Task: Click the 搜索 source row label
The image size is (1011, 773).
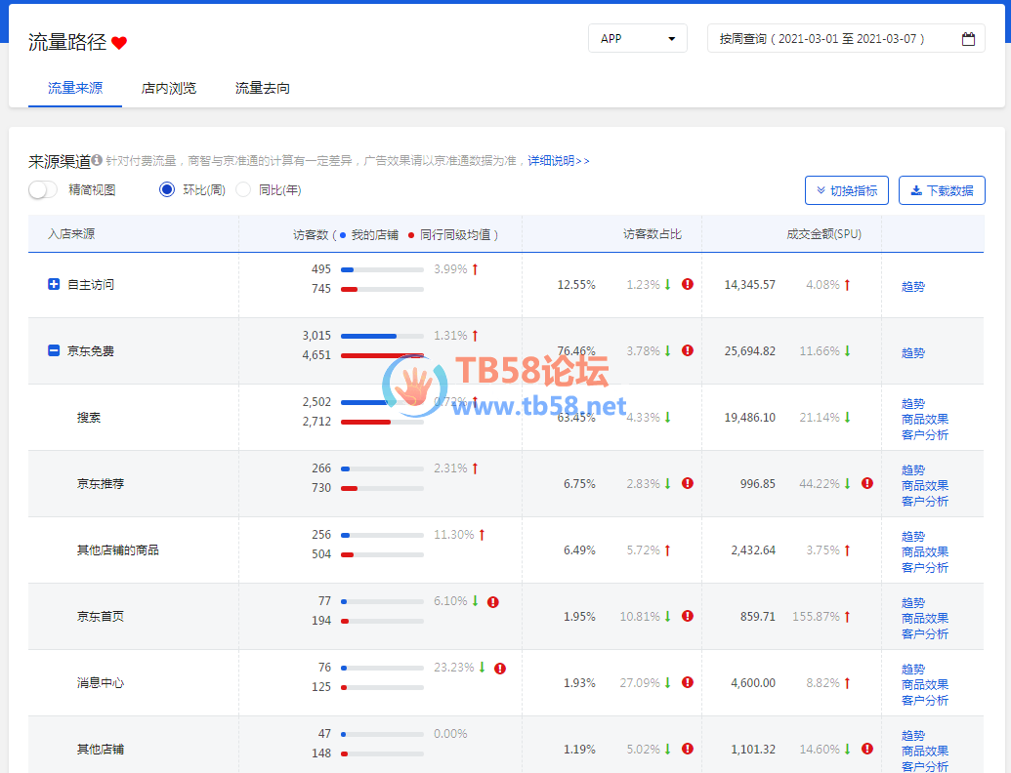Action: click(x=88, y=418)
